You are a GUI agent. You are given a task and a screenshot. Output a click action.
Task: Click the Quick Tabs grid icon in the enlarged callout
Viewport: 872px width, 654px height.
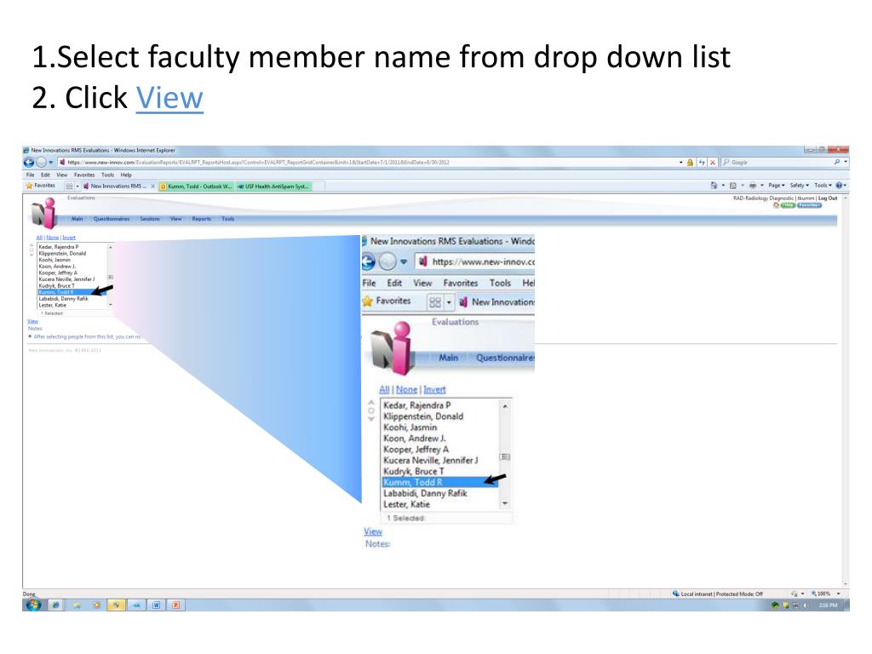(435, 302)
